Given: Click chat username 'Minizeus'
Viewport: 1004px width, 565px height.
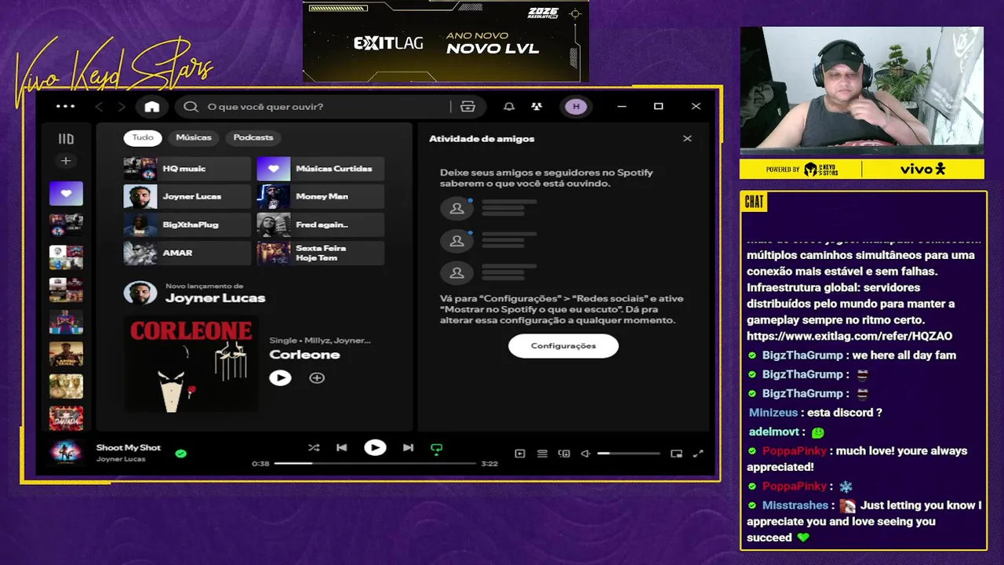Looking at the screenshot, I should [x=773, y=413].
